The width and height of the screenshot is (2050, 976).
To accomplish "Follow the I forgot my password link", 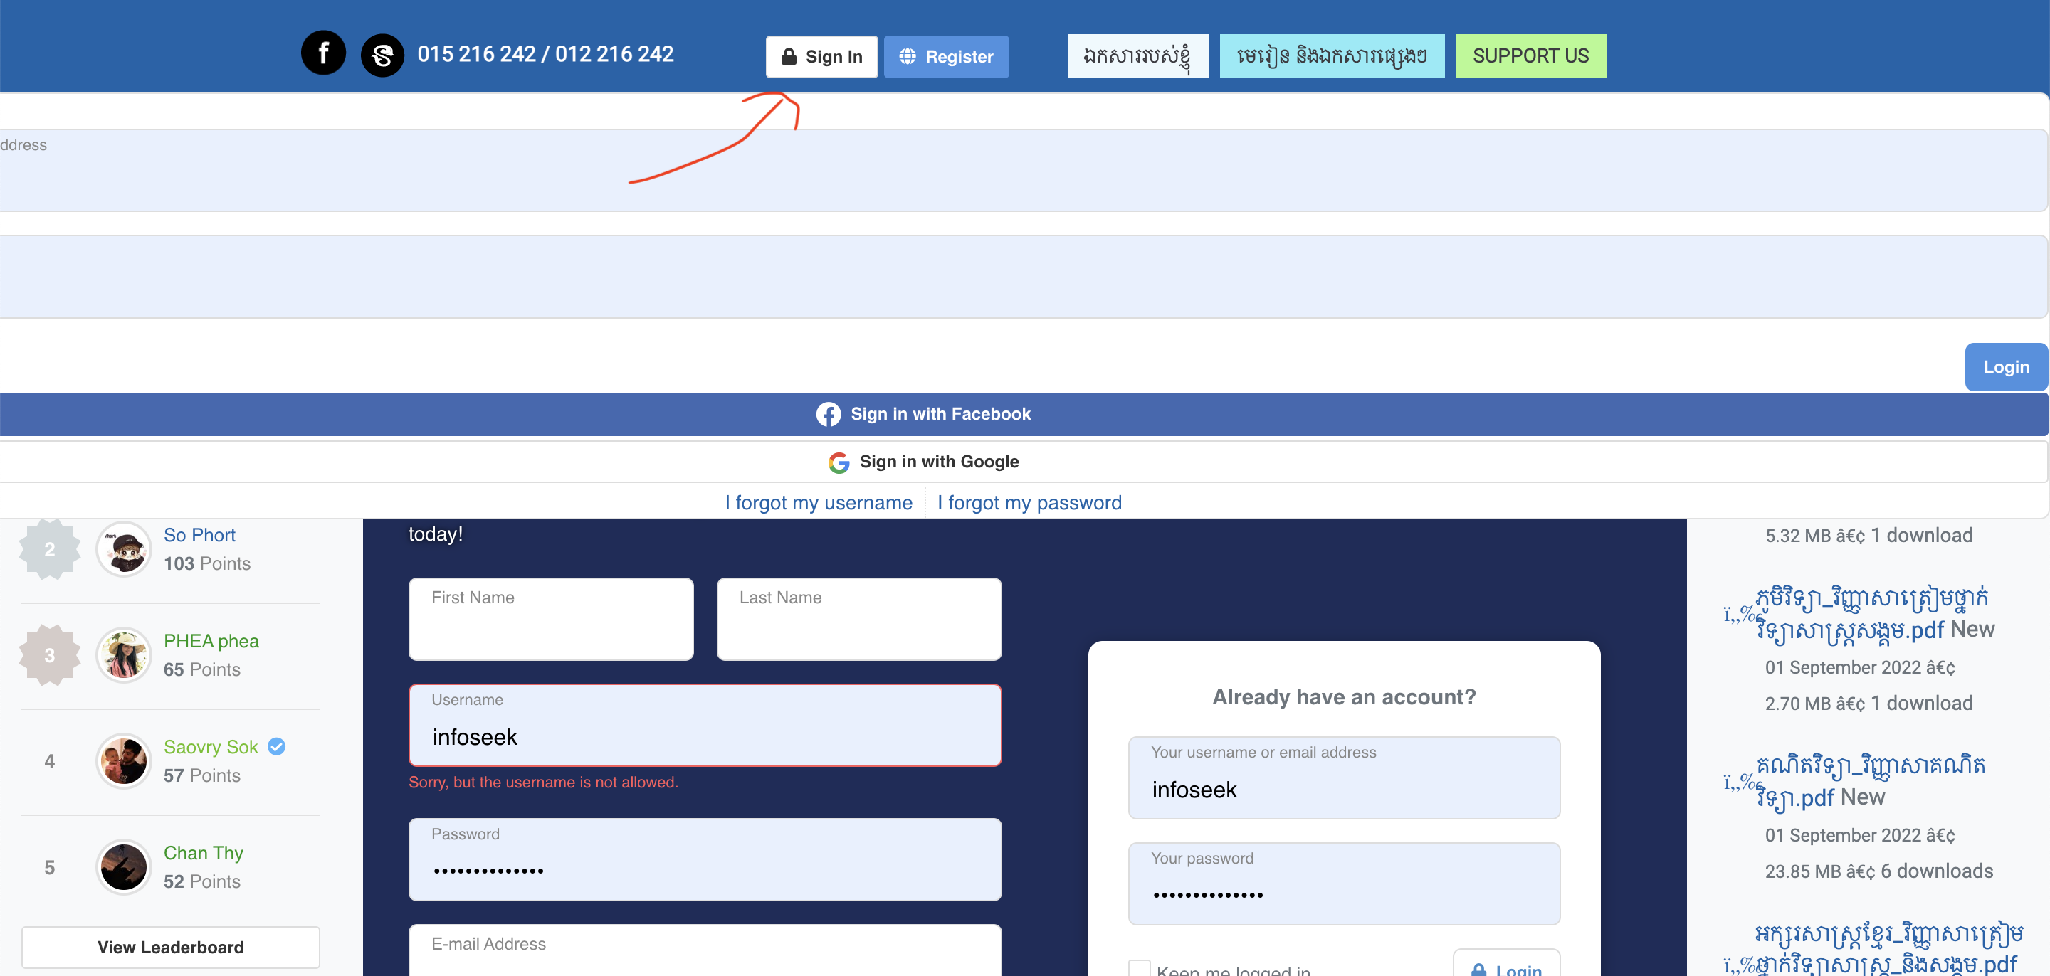I will pyautogui.click(x=1029, y=503).
